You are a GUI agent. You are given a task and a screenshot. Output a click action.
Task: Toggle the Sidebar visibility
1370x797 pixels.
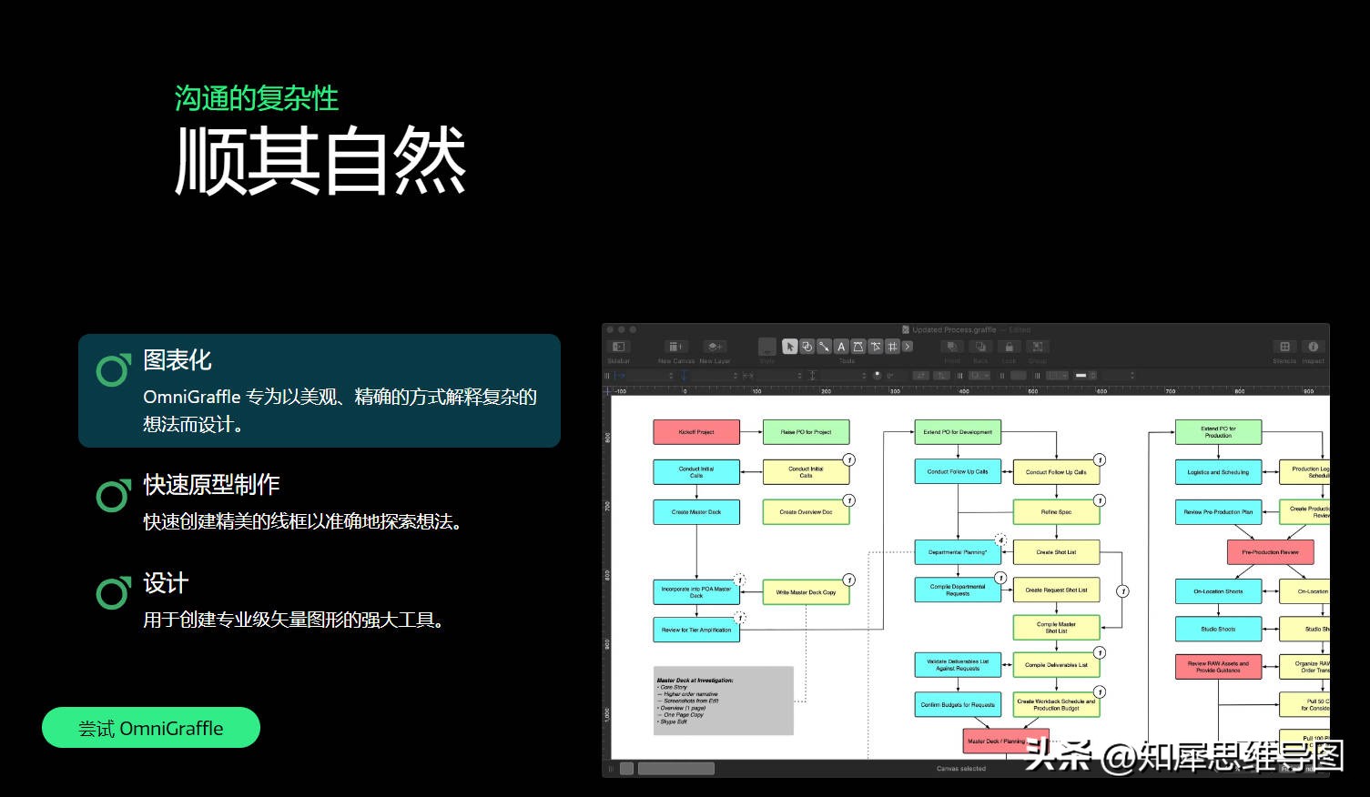(x=618, y=347)
